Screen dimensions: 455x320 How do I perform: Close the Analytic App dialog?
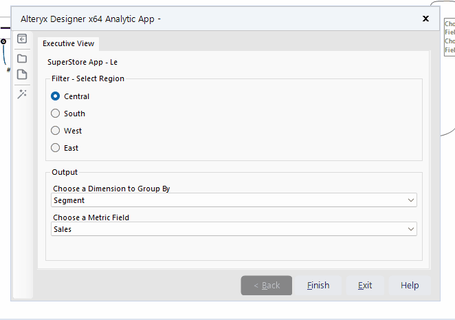click(425, 19)
